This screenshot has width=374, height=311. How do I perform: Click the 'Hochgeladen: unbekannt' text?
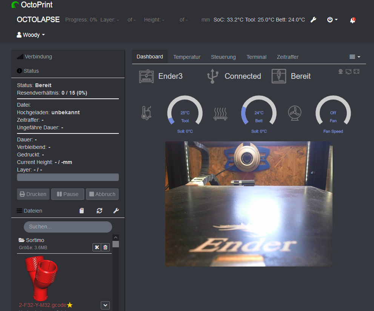(48, 112)
